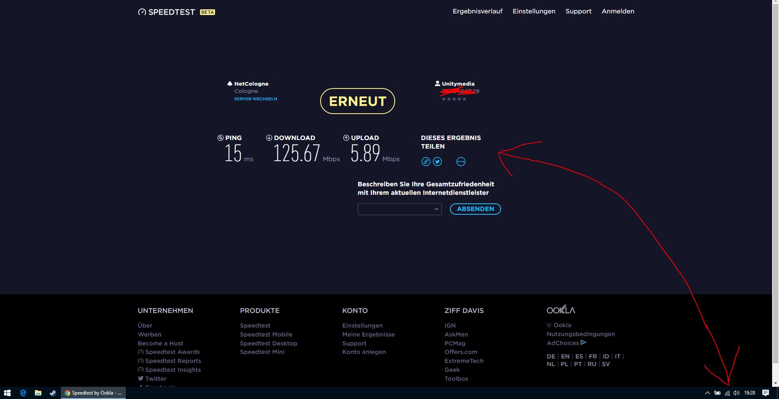Open the Toolbox link
The width and height of the screenshot is (779, 399).
point(456,379)
